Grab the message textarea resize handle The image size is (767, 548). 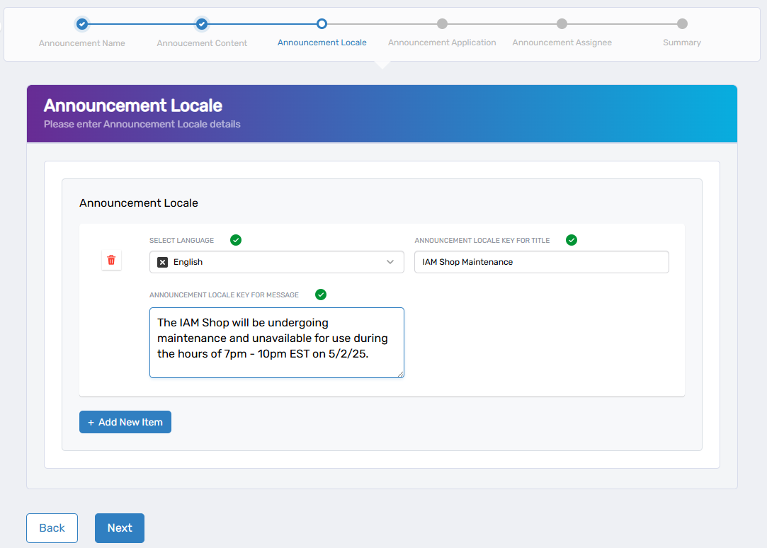coord(401,375)
